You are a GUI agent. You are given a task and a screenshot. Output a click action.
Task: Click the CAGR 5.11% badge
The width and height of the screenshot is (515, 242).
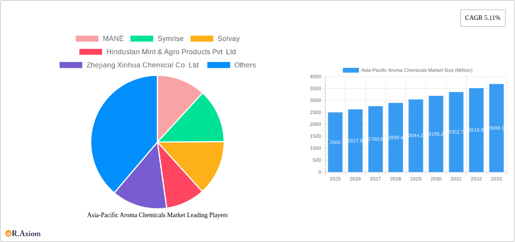483,18
